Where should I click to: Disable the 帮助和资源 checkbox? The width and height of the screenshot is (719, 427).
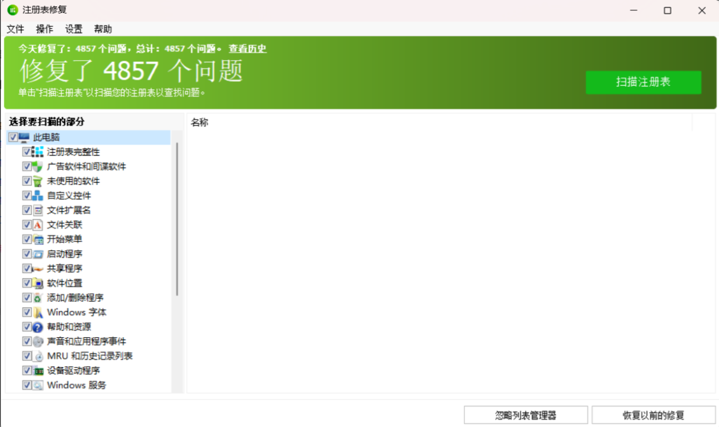(27, 327)
